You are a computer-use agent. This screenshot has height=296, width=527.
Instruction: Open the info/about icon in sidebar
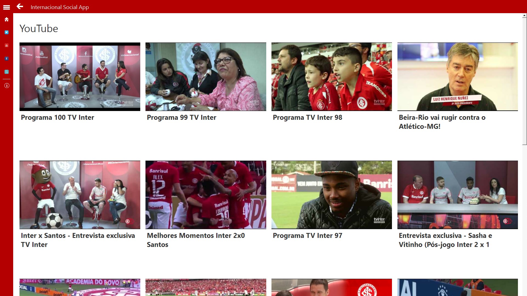[7, 86]
